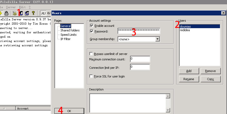The height and width of the screenshot is (114, 227).
Task: Click the Rename user button
Action: click(x=189, y=79)
